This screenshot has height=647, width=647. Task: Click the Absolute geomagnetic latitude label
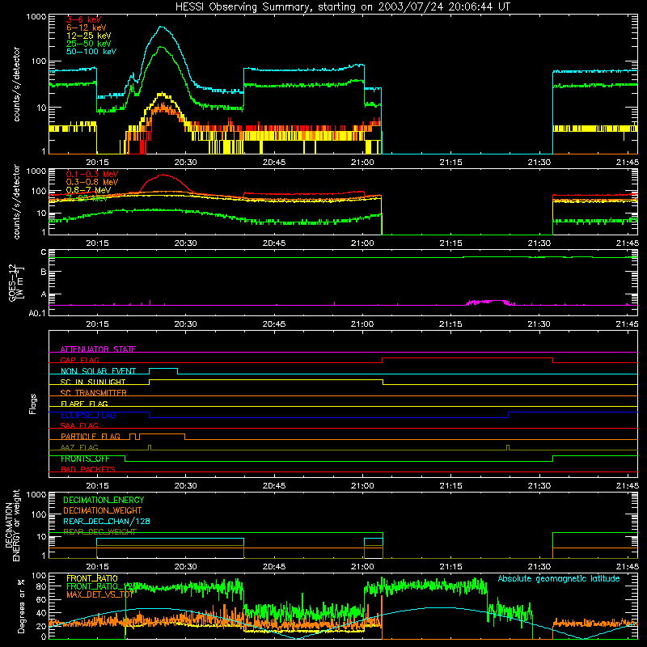pyautogui.click(x=559, y=578)
